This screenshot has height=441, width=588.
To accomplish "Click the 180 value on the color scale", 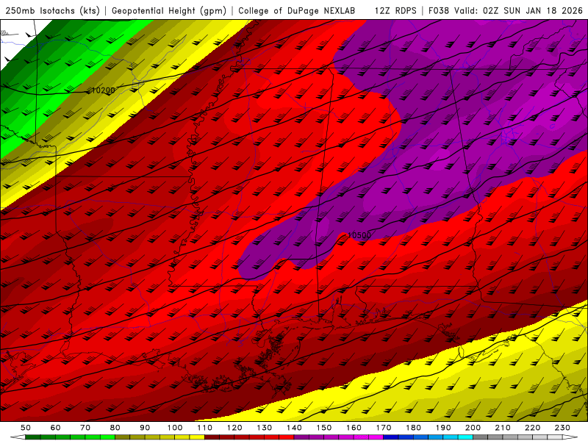I will click(413, 428).
